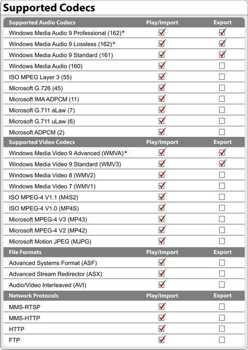Viewport: 248px width, 350px height.
Task: Toggle Play/Import for Advanced Systems Format (ASF)
Action: coord(162,262)
